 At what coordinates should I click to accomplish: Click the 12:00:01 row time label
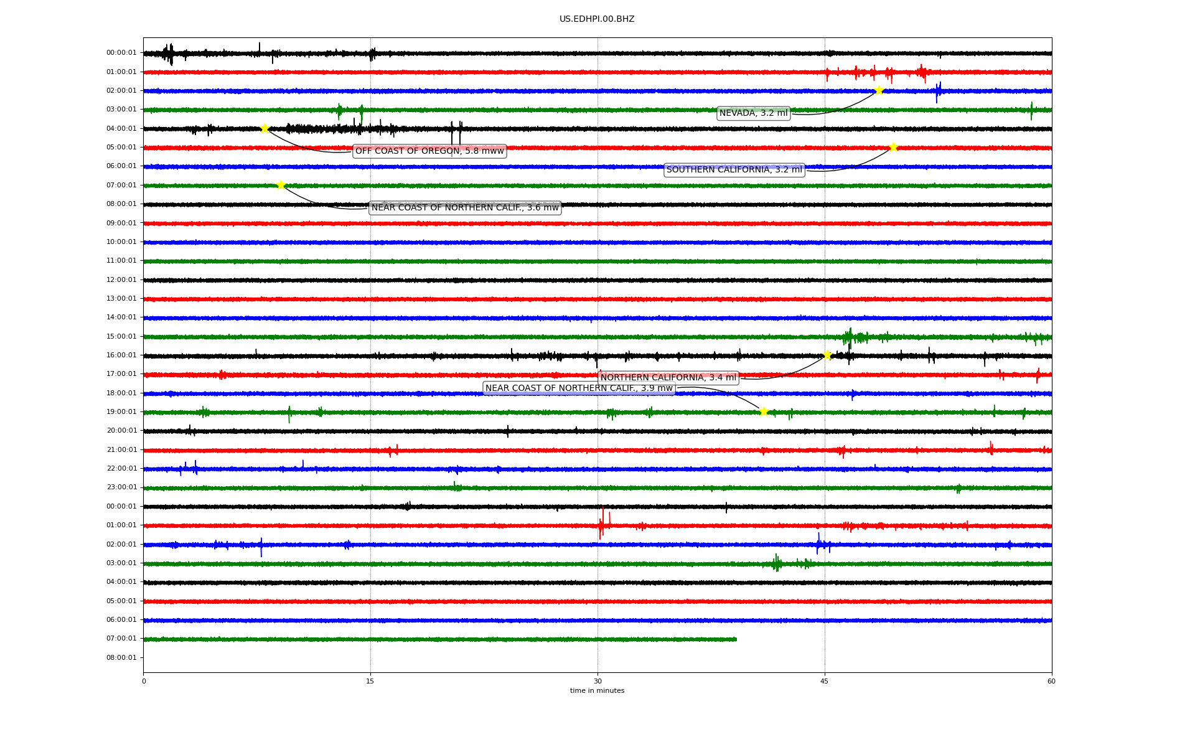121,280
